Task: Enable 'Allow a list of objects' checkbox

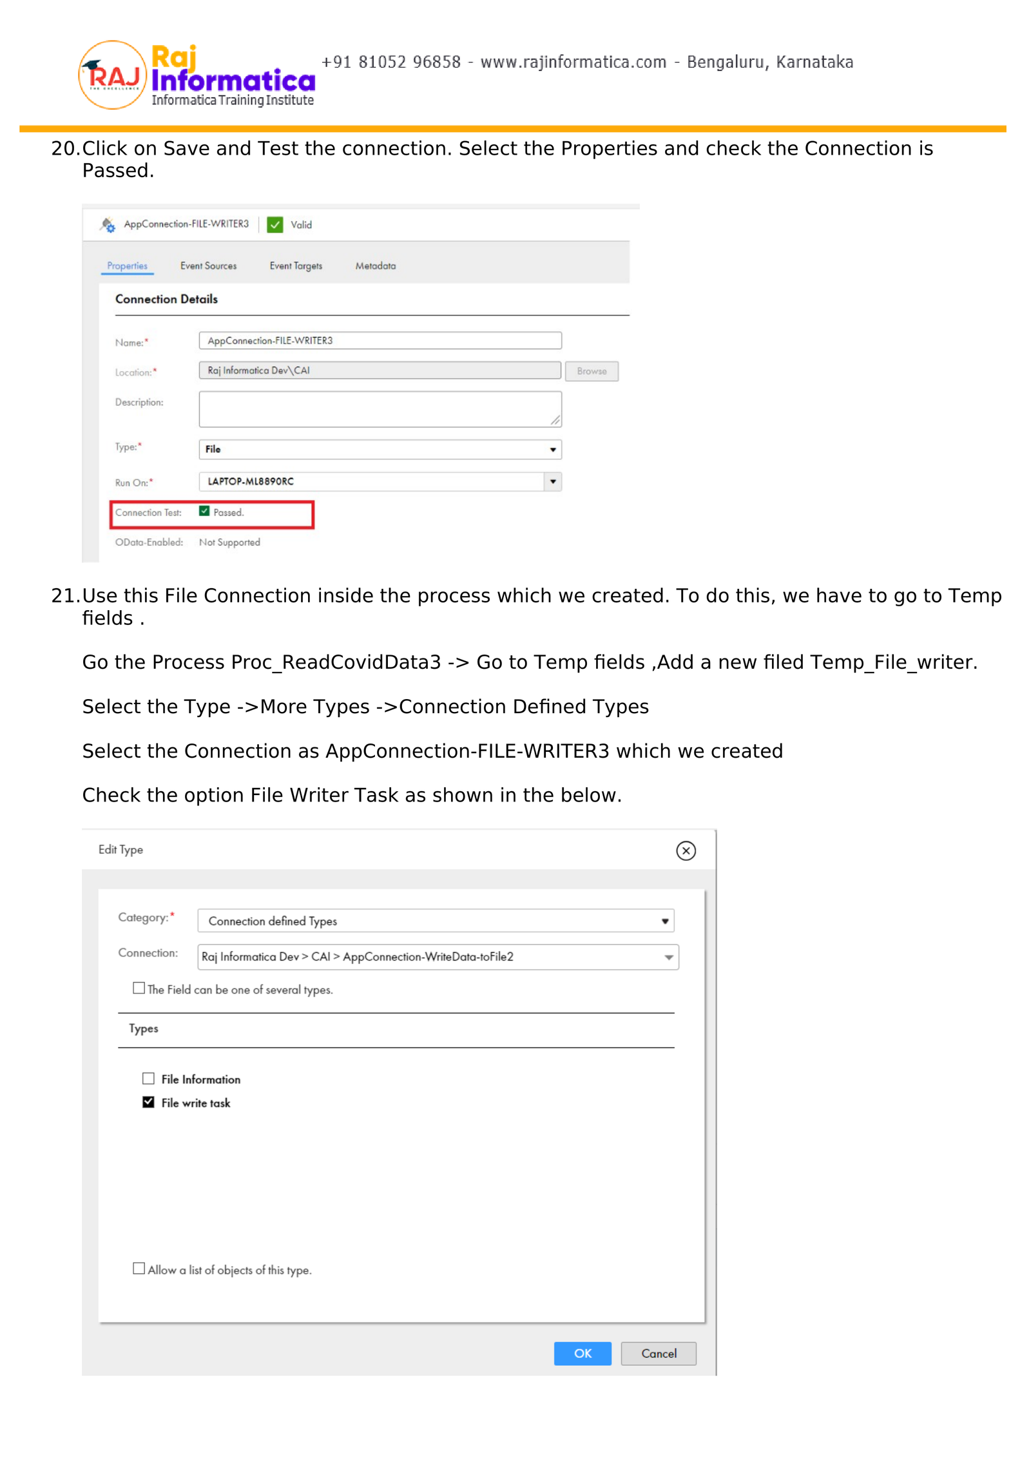Action: pyautogui.click(x=139, y=1269)
